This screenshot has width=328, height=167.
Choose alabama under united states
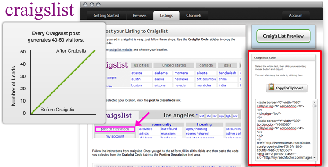(x=161, y=73)
